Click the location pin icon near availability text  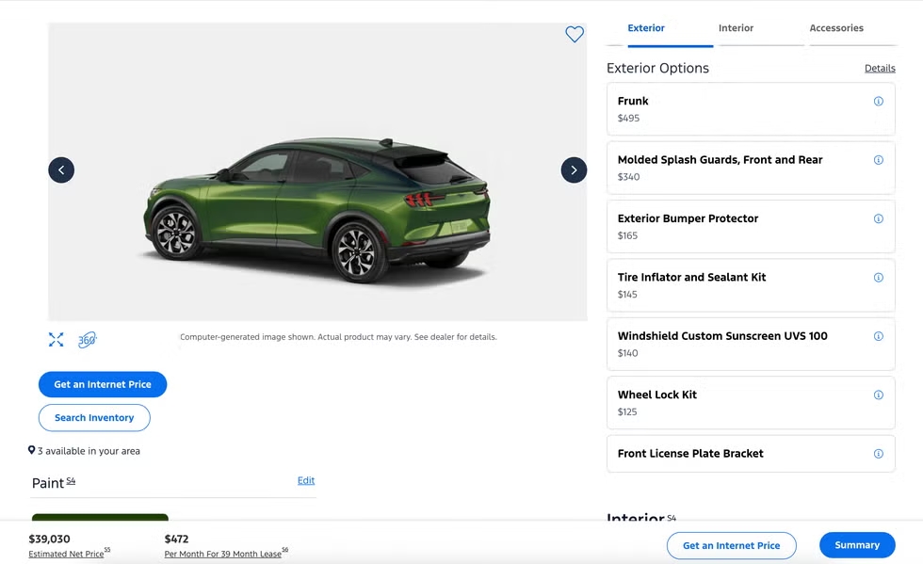pos(31,450)
